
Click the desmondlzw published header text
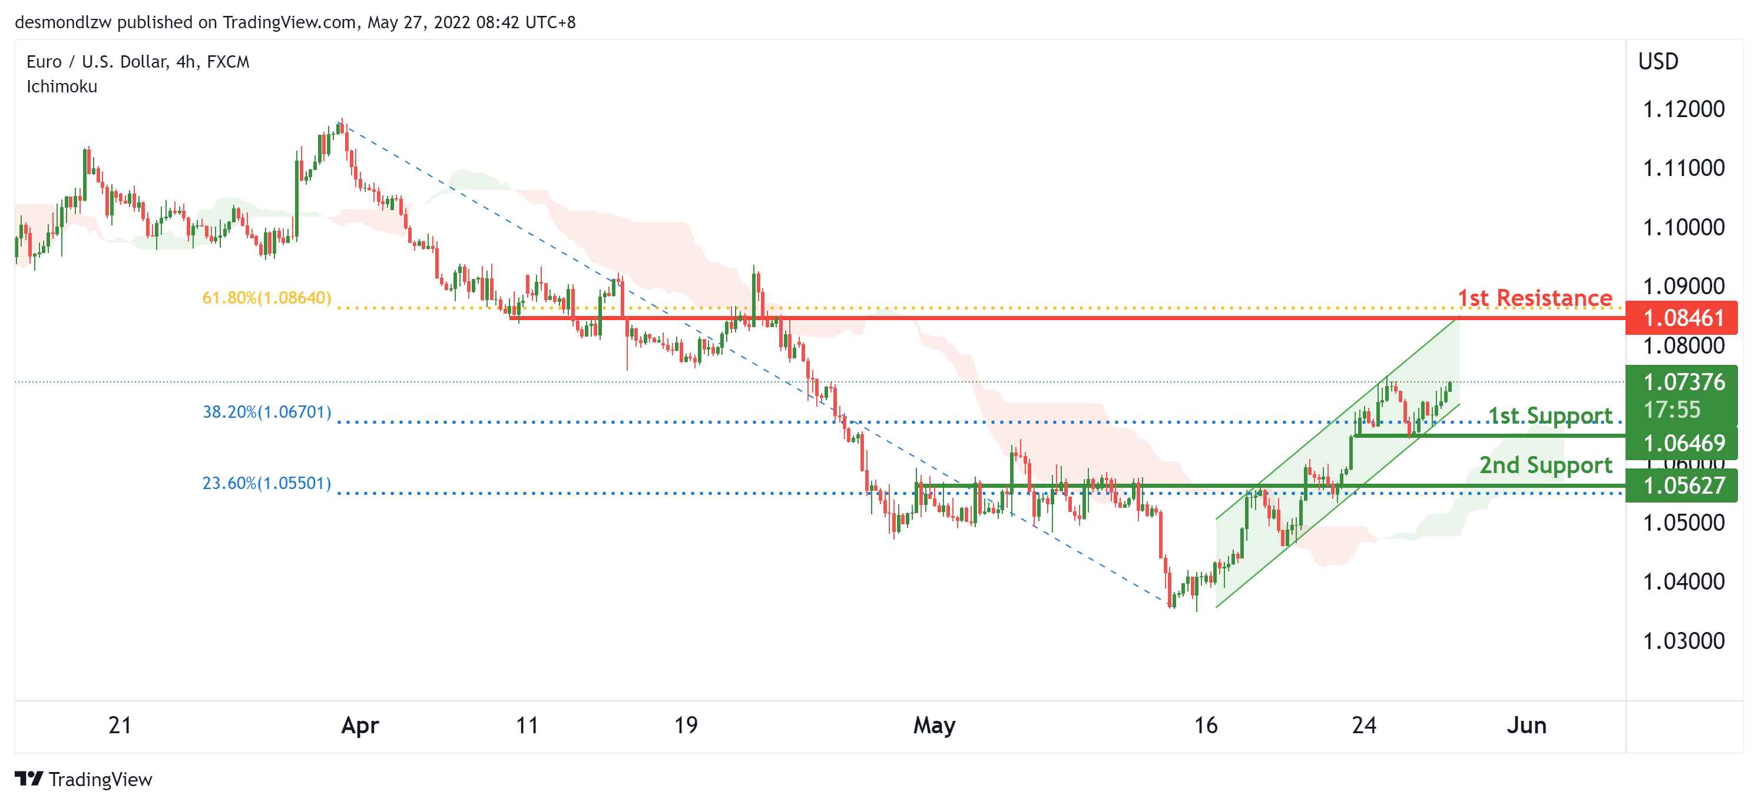tap(295, 22)
